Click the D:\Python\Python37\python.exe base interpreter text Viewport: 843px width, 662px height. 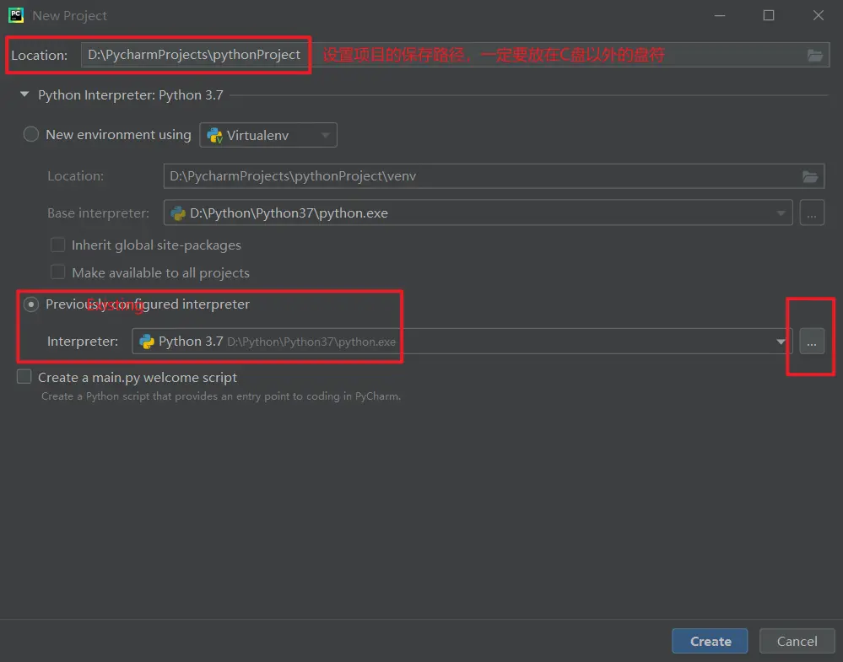coord(289,213)
